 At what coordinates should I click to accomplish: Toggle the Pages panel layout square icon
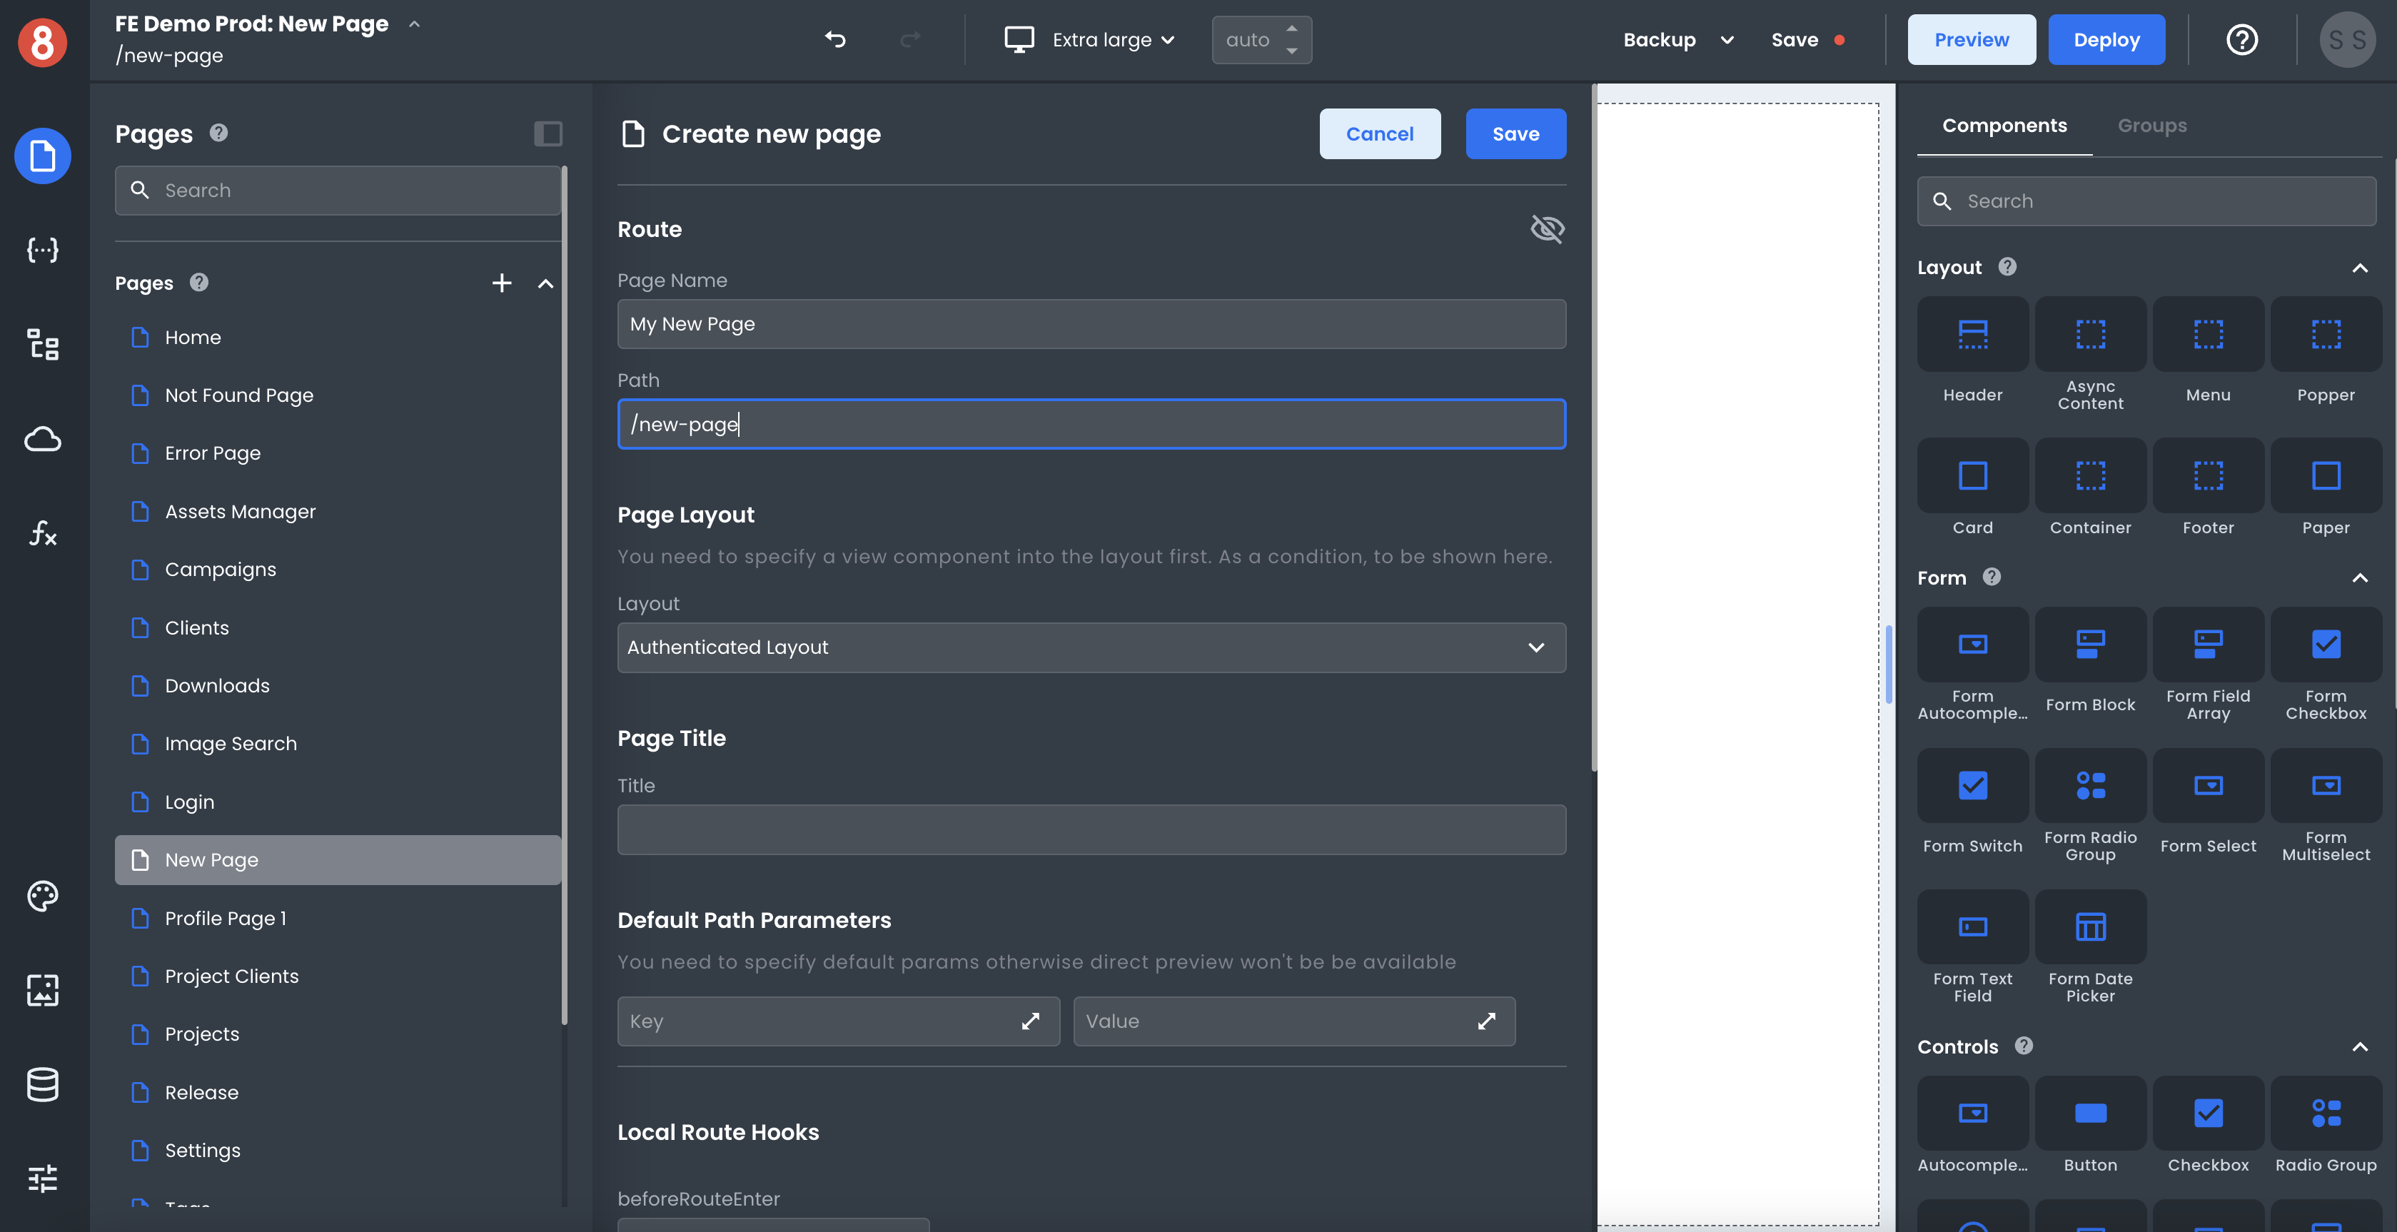tap(548, 133)
